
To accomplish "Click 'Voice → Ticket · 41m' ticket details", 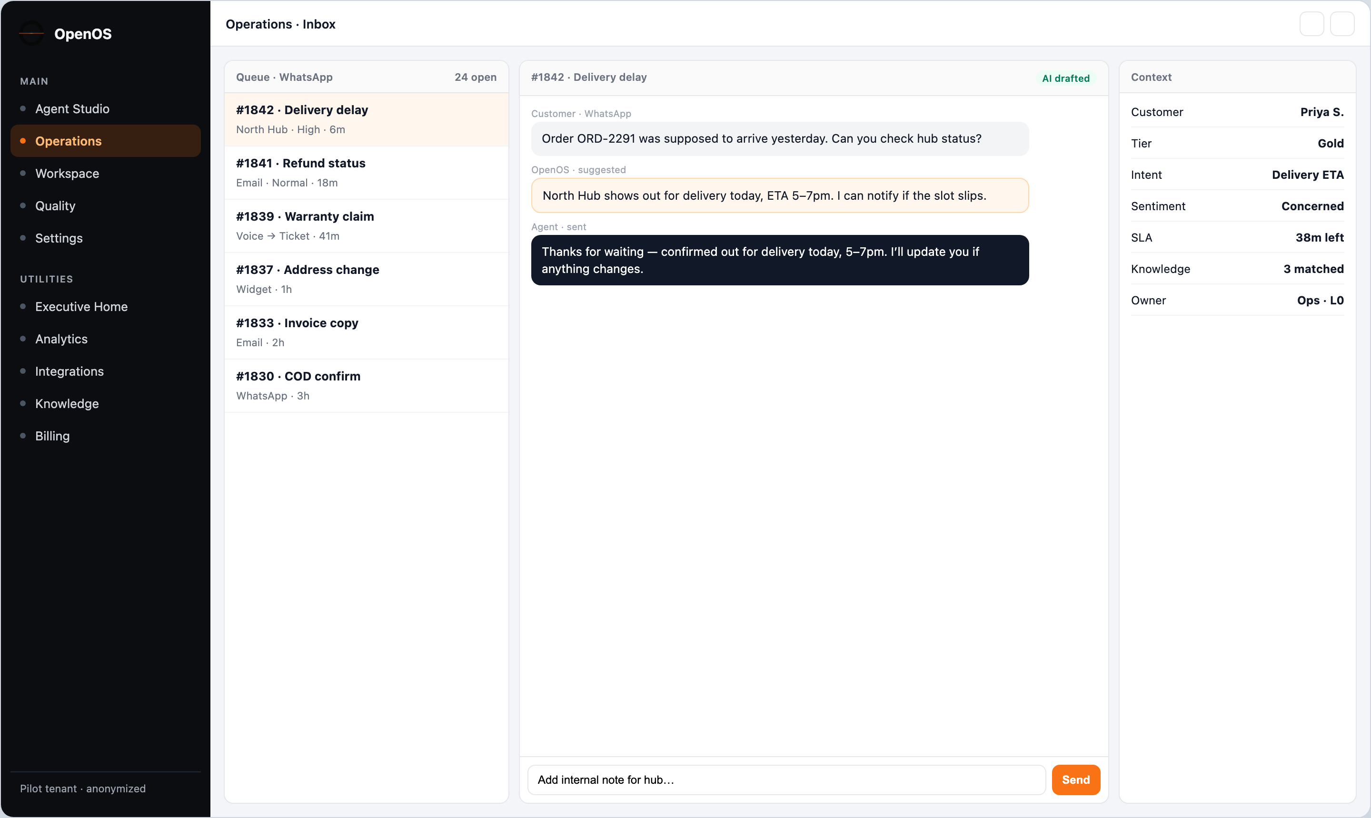I will click(288, 236).
